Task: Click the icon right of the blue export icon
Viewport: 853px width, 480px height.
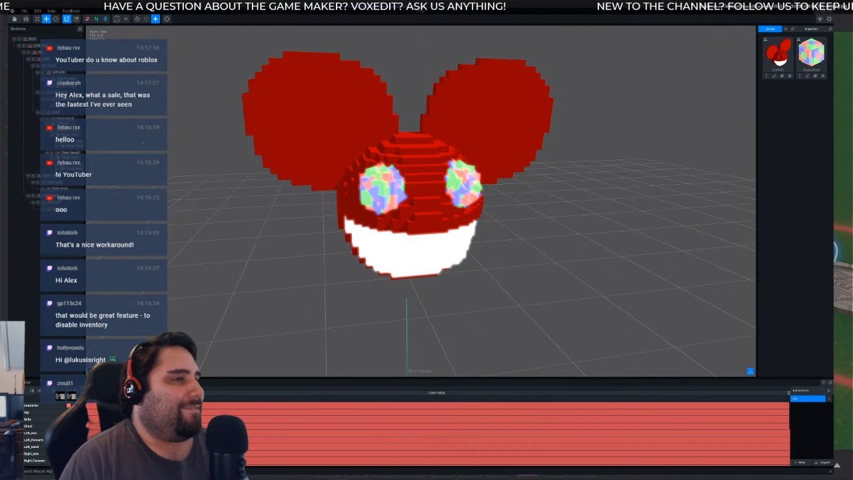Action: (76, 19)
